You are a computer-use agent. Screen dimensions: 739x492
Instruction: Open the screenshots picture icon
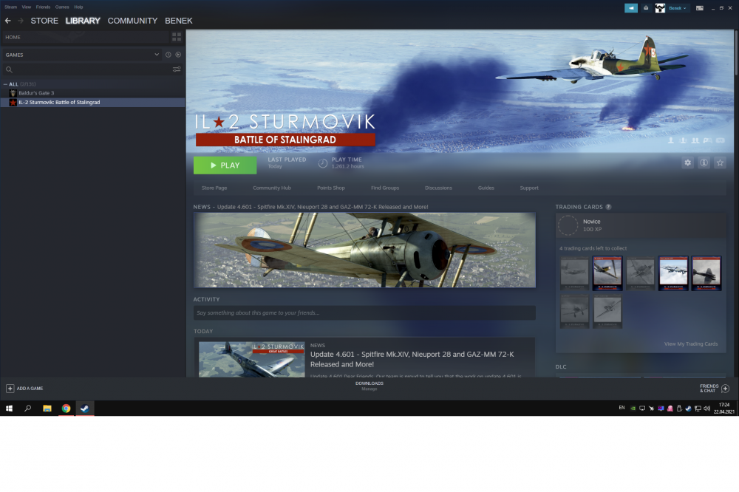click(x=699, y=8)
